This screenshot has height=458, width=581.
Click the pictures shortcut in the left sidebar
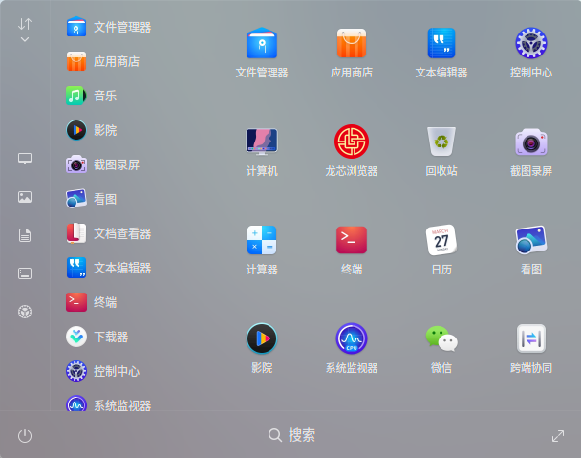tap(25, 197)
